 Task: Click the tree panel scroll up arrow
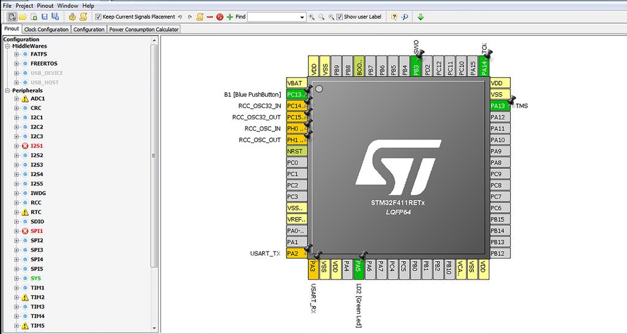tap(155, 40)
